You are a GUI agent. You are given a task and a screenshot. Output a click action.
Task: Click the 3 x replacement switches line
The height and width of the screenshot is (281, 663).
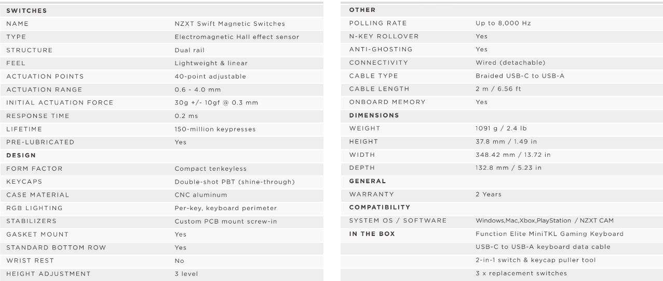pyautogui.click(x=521, y=273)
